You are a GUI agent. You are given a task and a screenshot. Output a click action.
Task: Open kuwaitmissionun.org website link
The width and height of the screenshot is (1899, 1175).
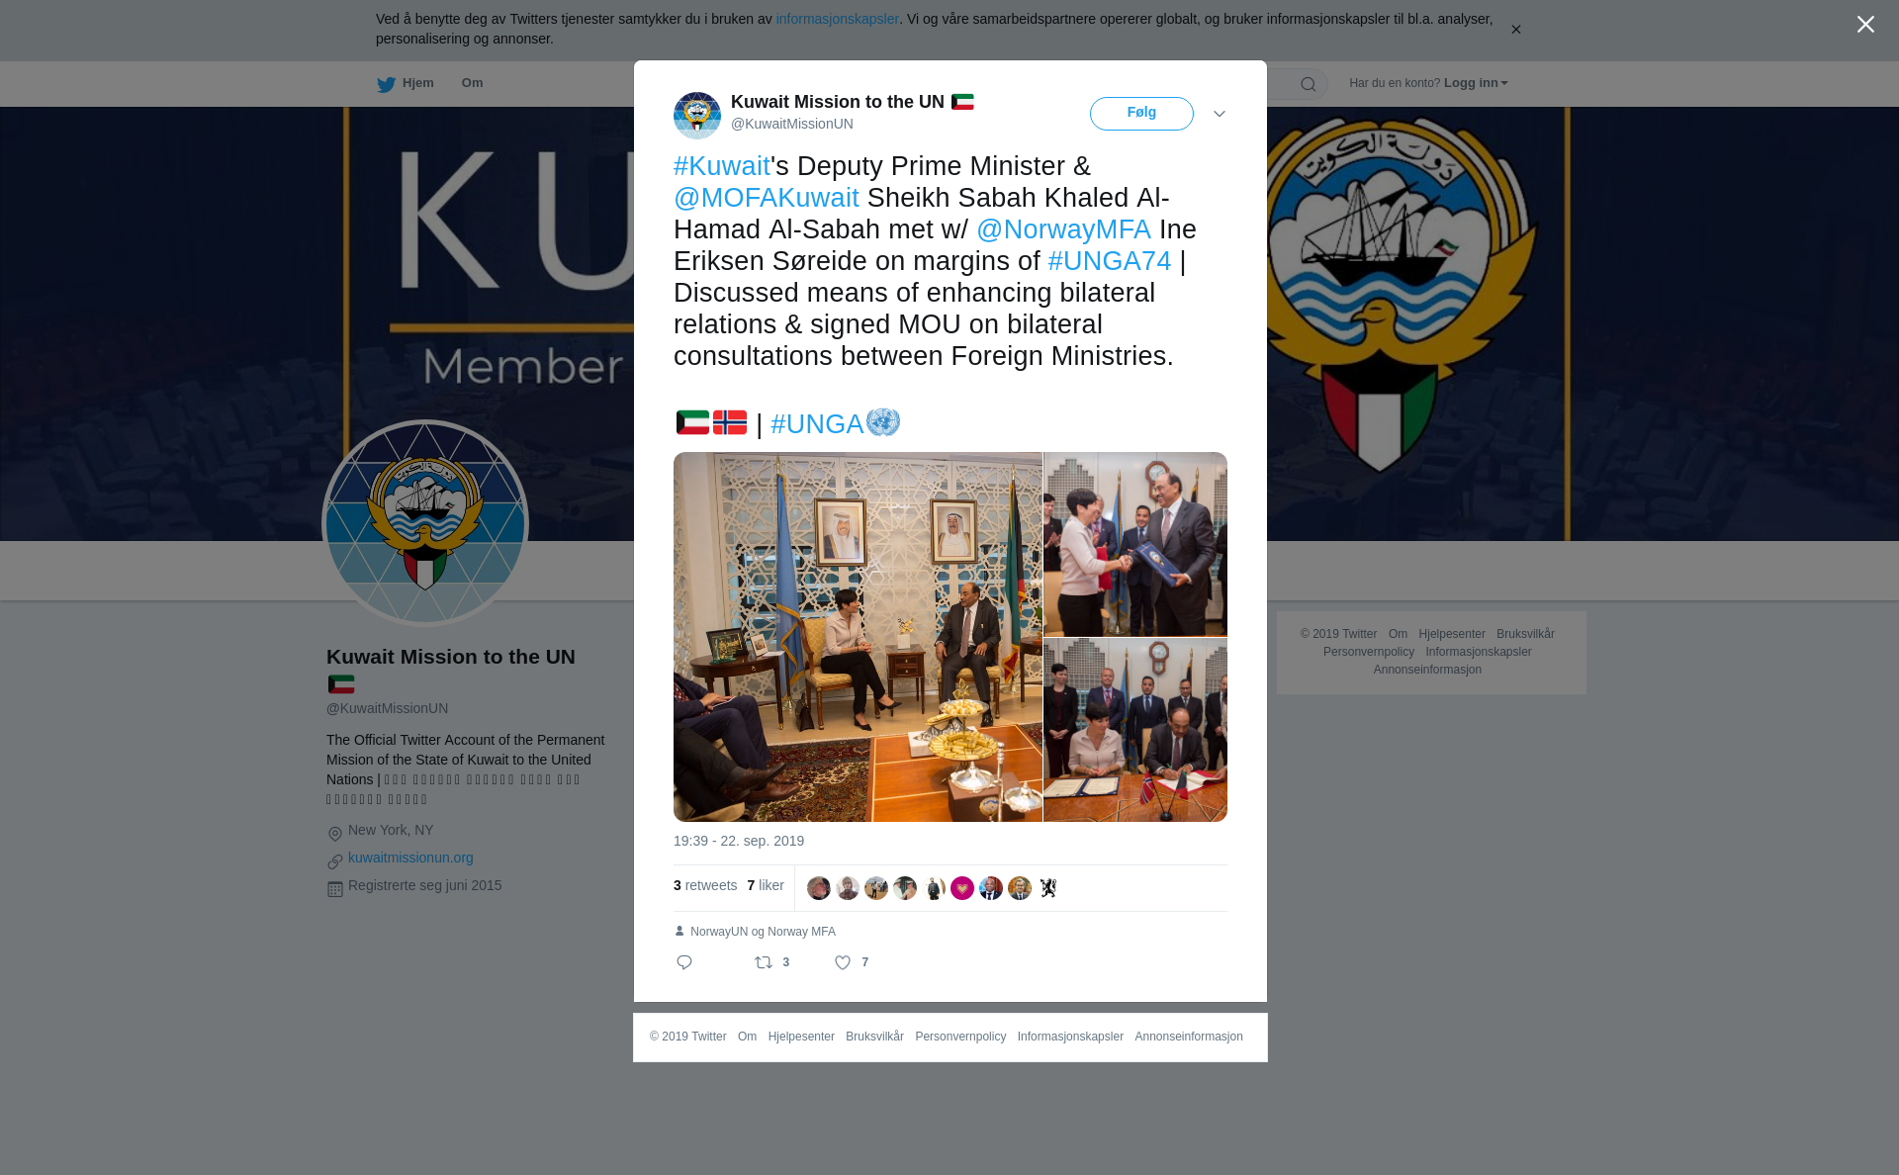(410, 858)
